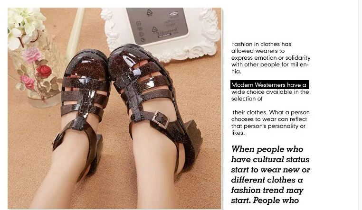Click the bold line "fashion trend may"

click(x=267, y=190)
